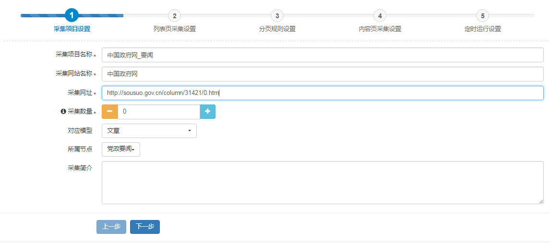Click the plus button for 采集数量
Viewport: 550px width, 243px height.
[x=208, y=112]
